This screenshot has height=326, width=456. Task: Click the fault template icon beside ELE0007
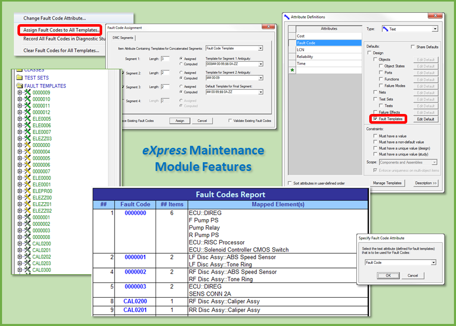[x=28, y=132]
